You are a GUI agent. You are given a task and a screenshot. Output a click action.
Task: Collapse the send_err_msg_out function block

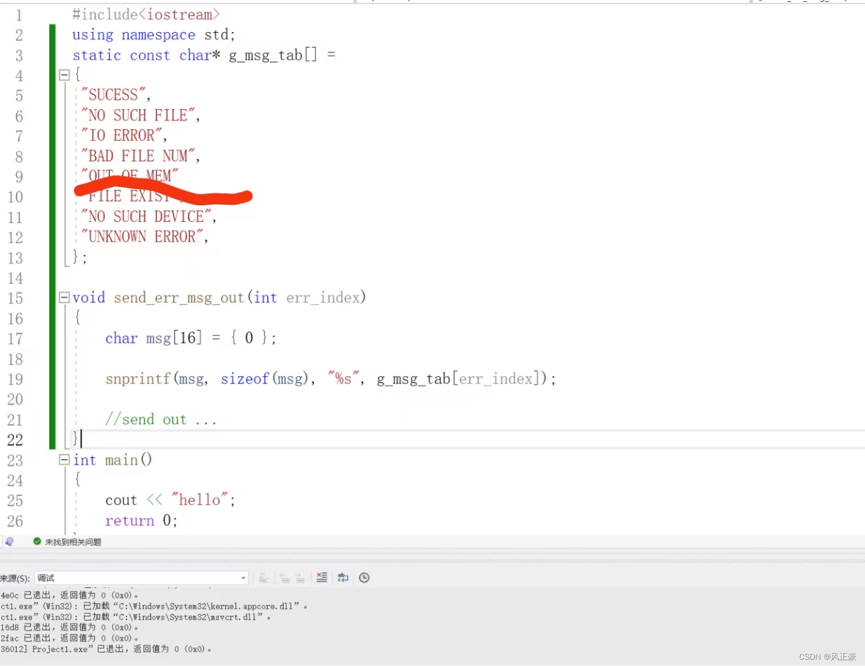pos(64,297)
